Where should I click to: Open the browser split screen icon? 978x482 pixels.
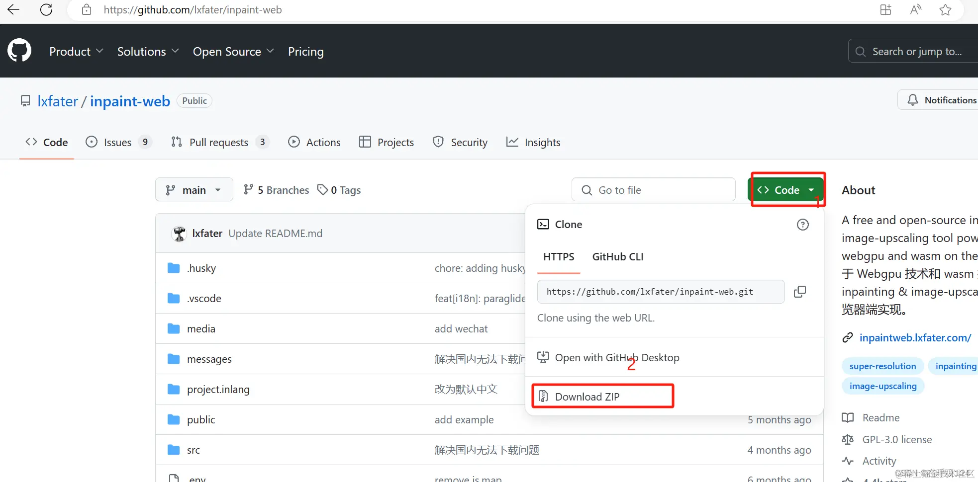pos(885,10)
